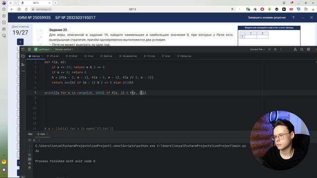Open the orange mail sidebar icon

[x=4, y=162]
